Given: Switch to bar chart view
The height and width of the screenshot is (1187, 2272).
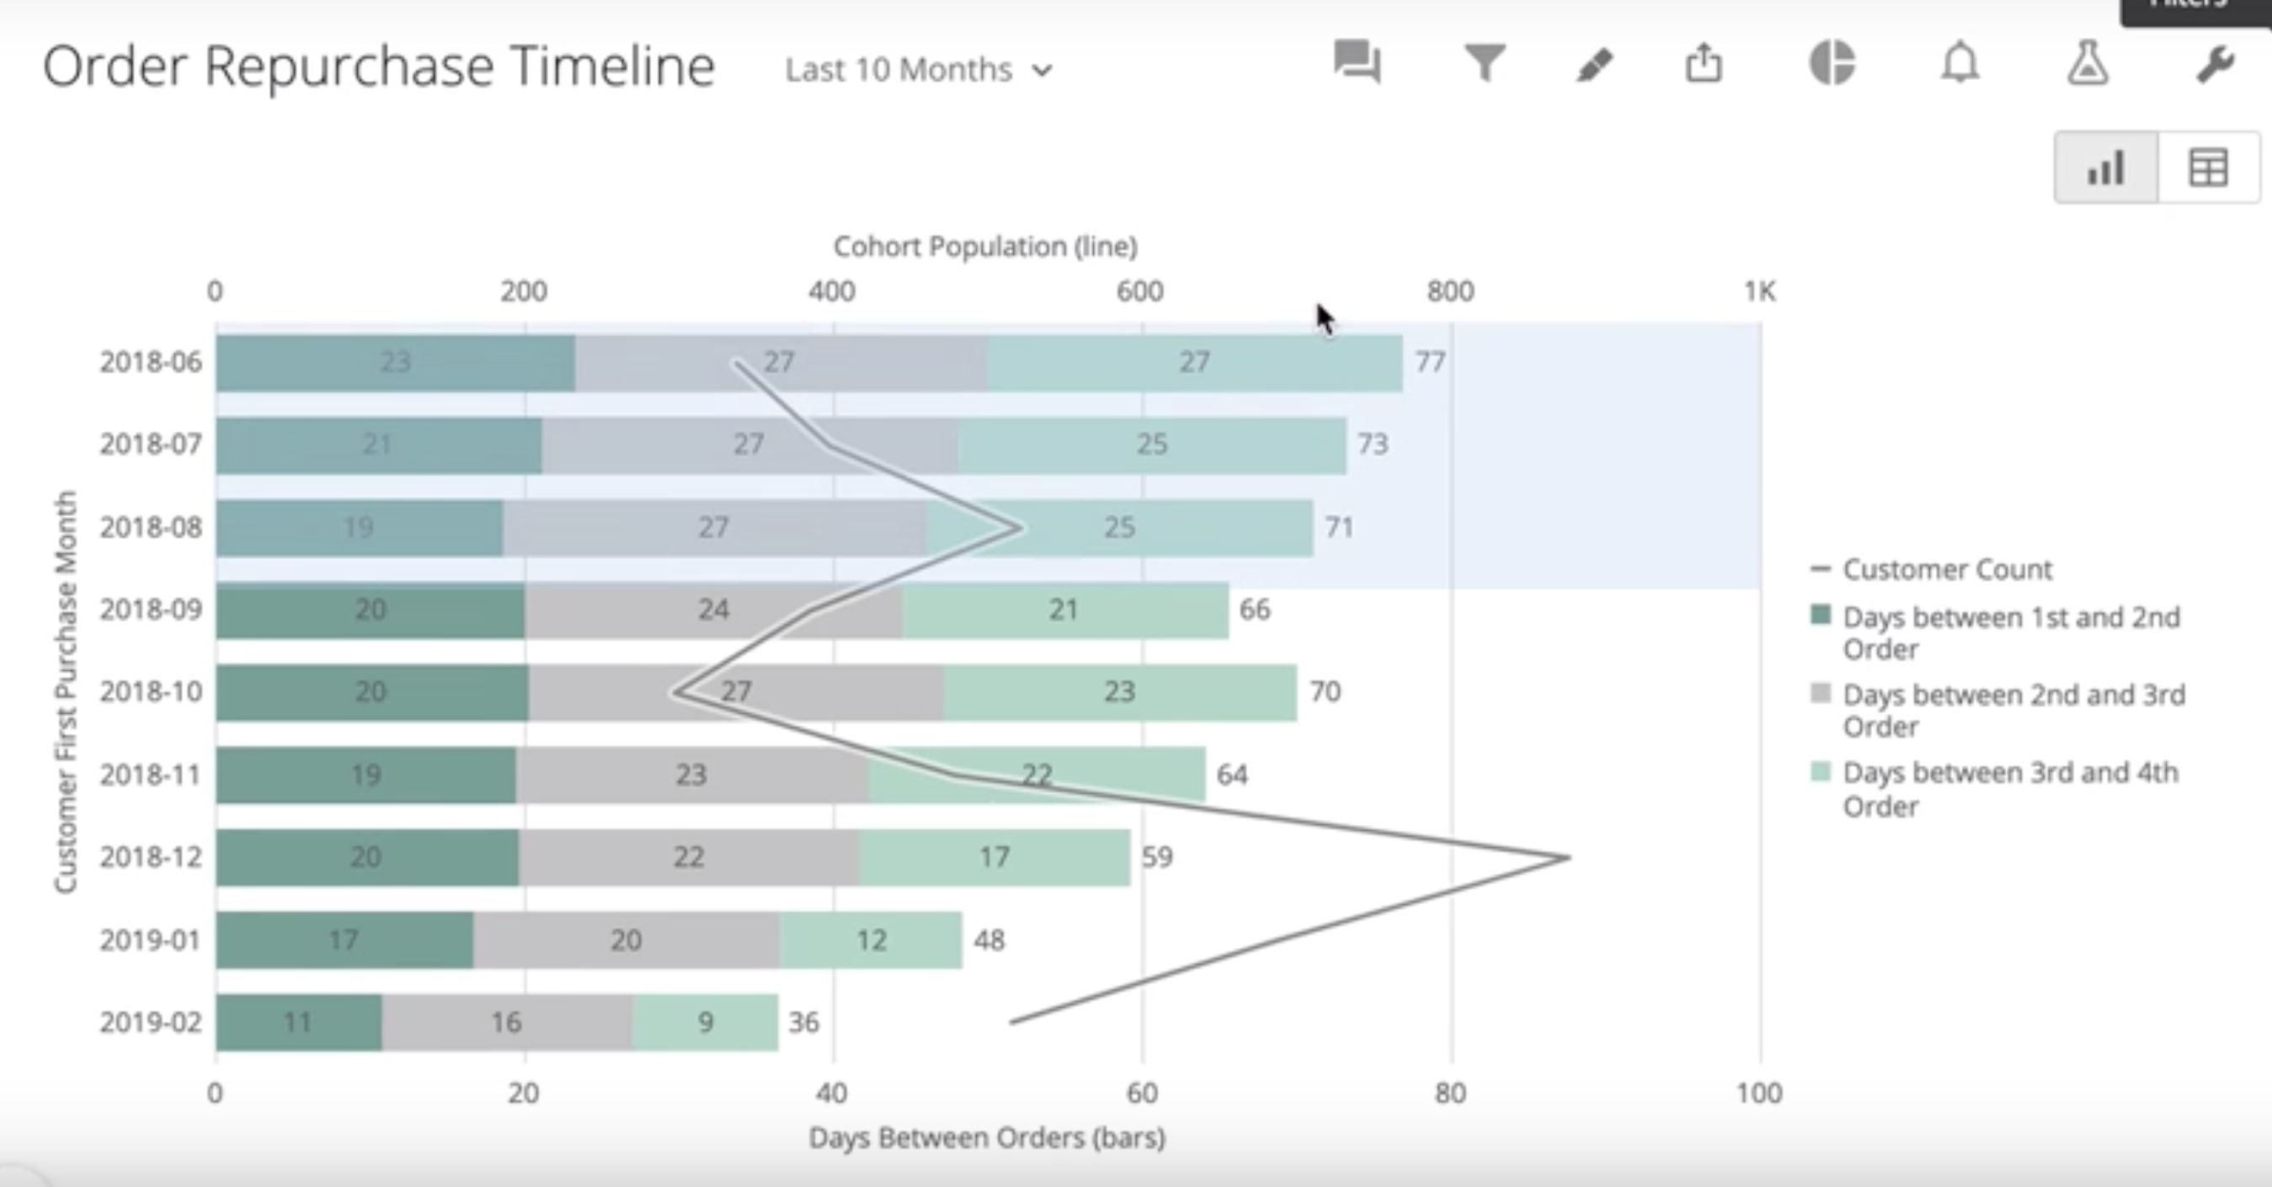Looking at the screenshot, I should [x=2105, y=168].
